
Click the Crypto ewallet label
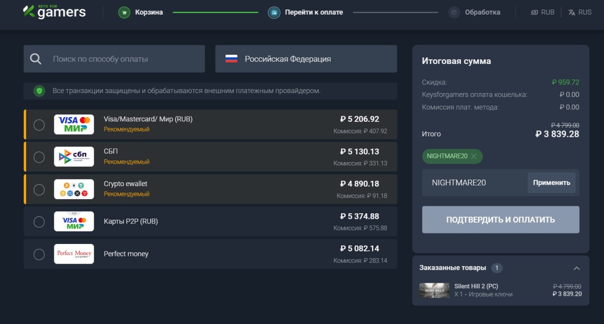click(x=125, y=184)
